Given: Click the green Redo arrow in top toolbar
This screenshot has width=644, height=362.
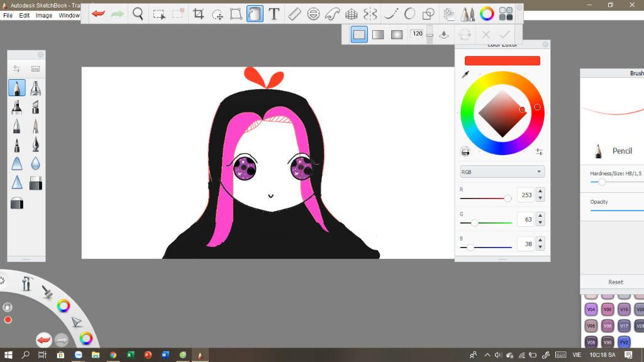Looking at the screenshot, I should pyautogui.click(x=118, y=14).
